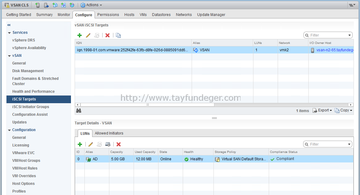Open iSCSI Initiator Groups

[30, 107]
